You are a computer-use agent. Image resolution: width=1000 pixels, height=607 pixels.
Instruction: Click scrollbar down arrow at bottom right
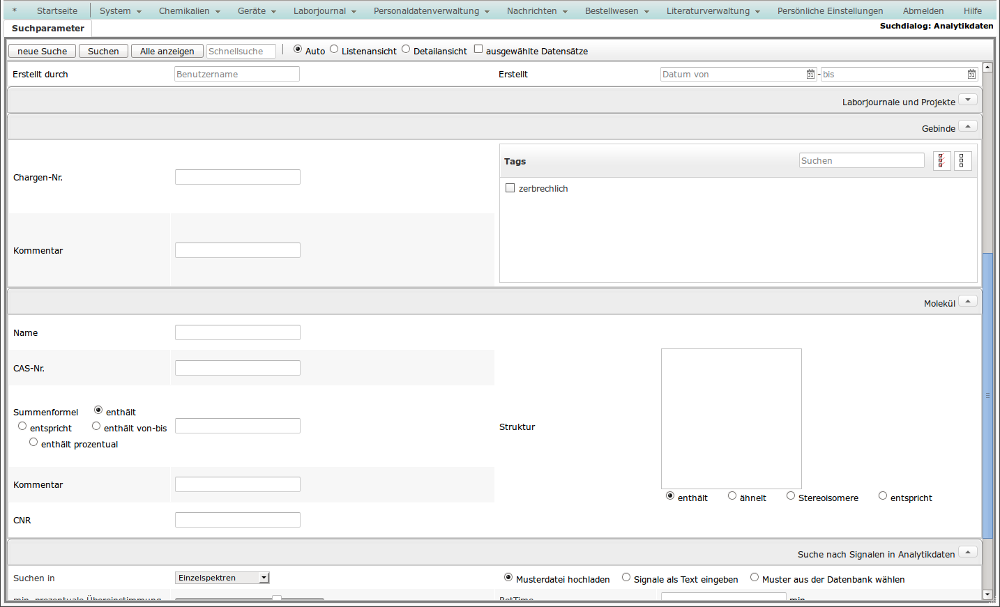pyautogui.click(x=987, y=594)
